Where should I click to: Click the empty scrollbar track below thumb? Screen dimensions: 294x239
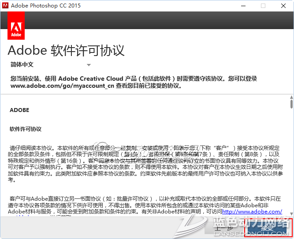291,168
